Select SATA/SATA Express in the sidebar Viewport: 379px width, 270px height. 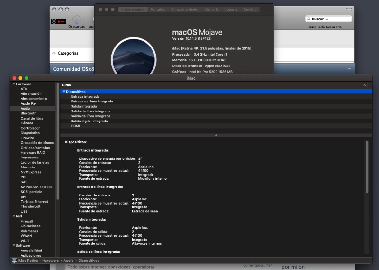(36, 187)
